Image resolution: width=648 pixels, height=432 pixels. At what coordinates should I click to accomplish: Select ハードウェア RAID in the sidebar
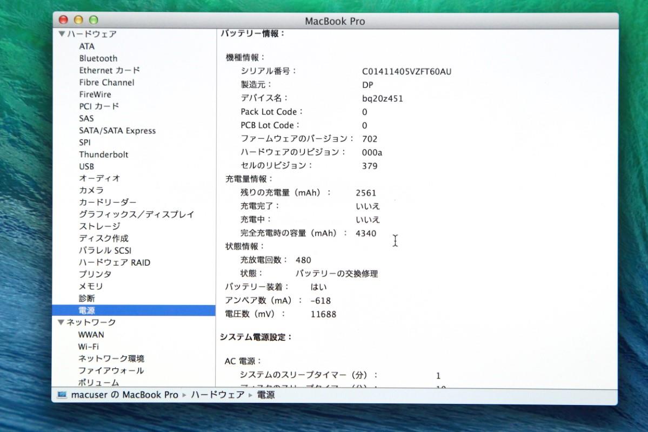pyautogui.click(x=115, y=262)
